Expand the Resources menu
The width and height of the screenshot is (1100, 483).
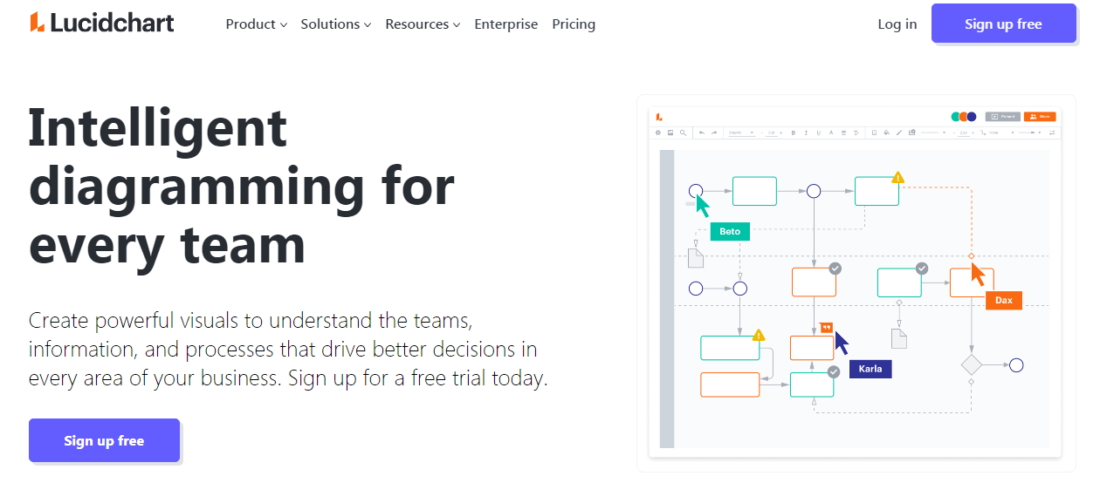423,24
